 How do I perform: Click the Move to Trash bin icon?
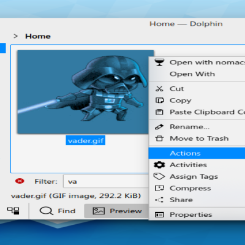159,138
